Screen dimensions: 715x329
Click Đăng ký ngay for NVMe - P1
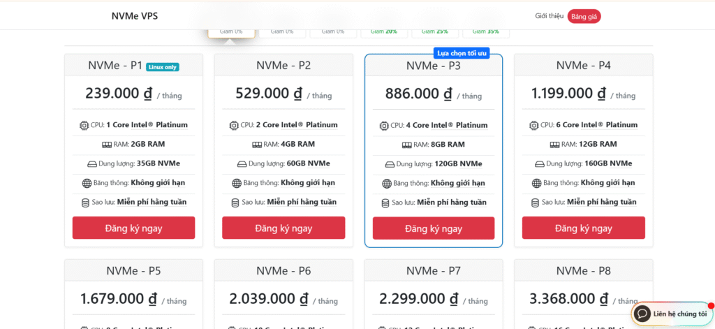coord(133,228)
